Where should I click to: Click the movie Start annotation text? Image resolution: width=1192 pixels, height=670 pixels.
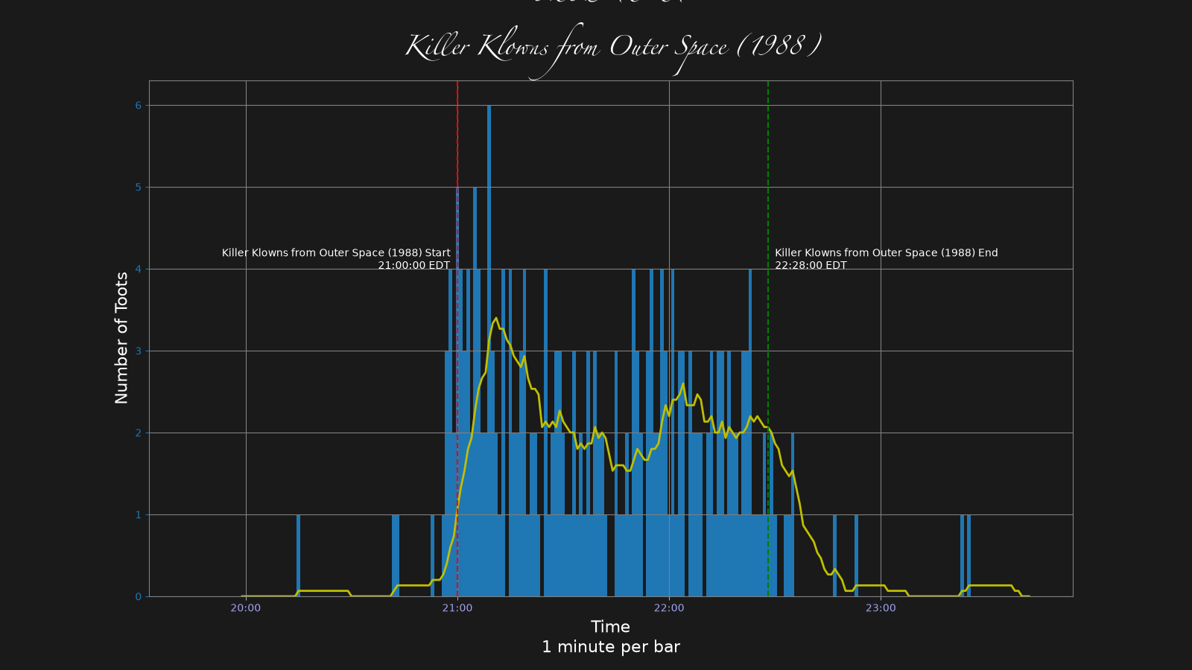(336, 259)
